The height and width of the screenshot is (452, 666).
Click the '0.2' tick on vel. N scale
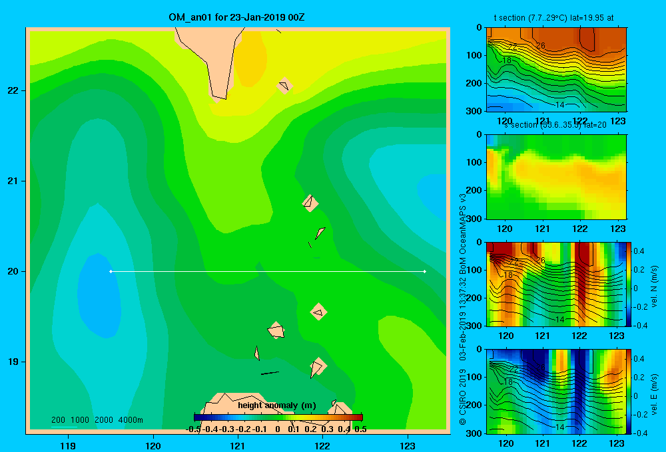click(639, 270)
